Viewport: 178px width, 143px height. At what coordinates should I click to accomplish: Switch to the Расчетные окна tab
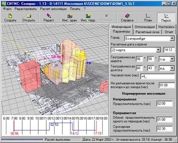[x=147, y=32]
